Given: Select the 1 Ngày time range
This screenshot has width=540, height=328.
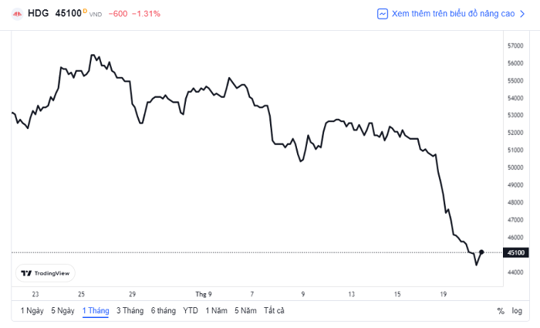Looking at the screenshot, I should click(32, 310).
